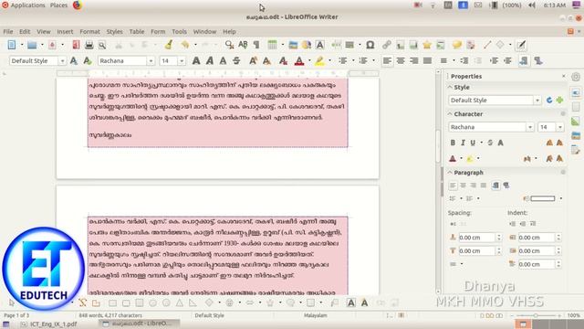Screen dimensions: 584x329
Task: Toggle Italic in sidebar Character section
Action: (x=463, y=143)
